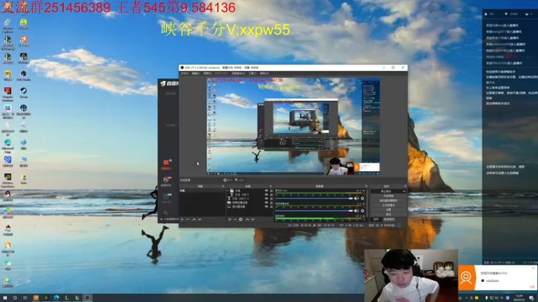The image size is (538, 302).
Task: Adjust the 麦克风/Aux volume slider
Action: coord(314,198)
